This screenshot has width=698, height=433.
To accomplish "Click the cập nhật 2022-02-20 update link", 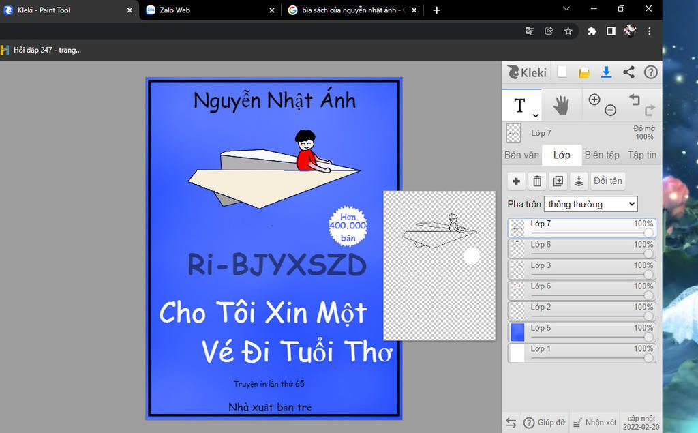I will (x=641, y=422).
